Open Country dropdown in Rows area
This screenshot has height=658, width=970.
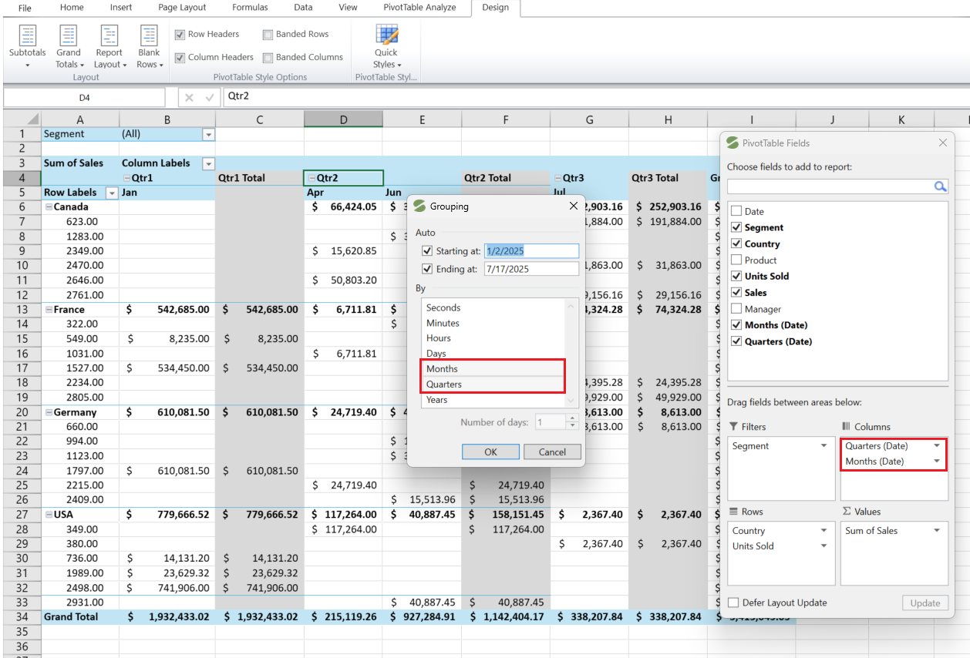point(823,531)
